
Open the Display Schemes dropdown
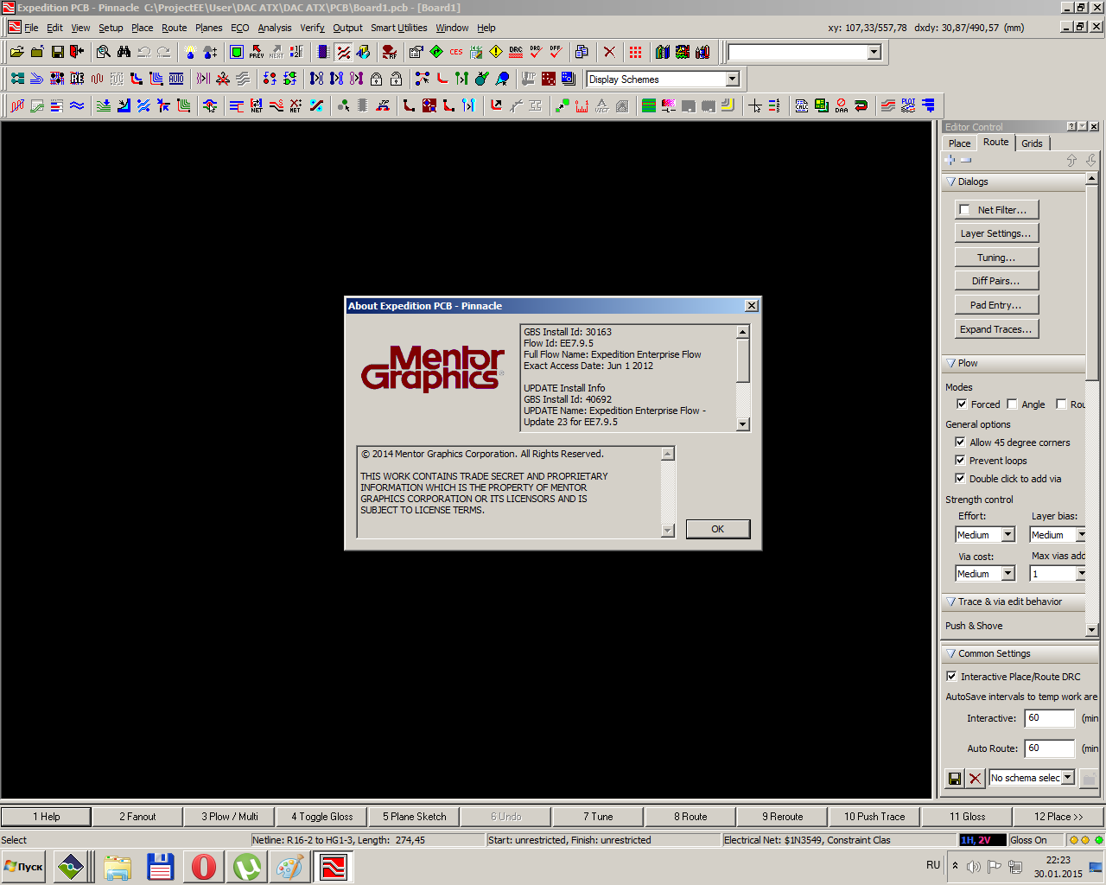pyautogui.click(x=733, y=79)
